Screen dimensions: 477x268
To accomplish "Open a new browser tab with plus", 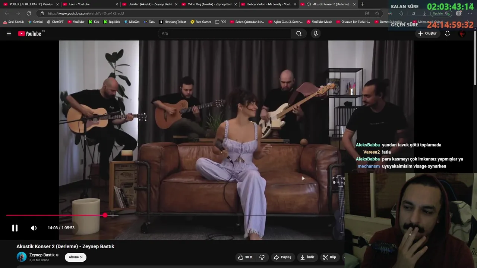I will (363, 4).
